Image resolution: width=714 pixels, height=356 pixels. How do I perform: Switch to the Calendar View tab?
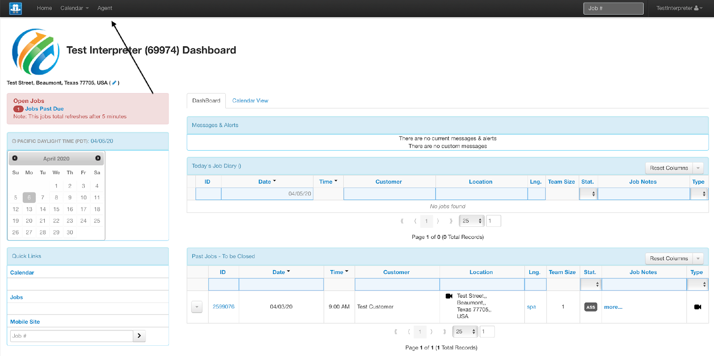tap(250, 101)
